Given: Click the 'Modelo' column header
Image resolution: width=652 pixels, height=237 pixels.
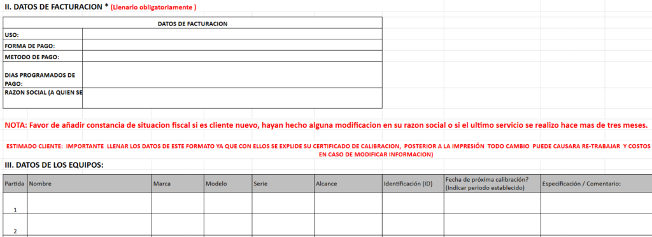Looking at the screenshot, I should click(228, 184).
